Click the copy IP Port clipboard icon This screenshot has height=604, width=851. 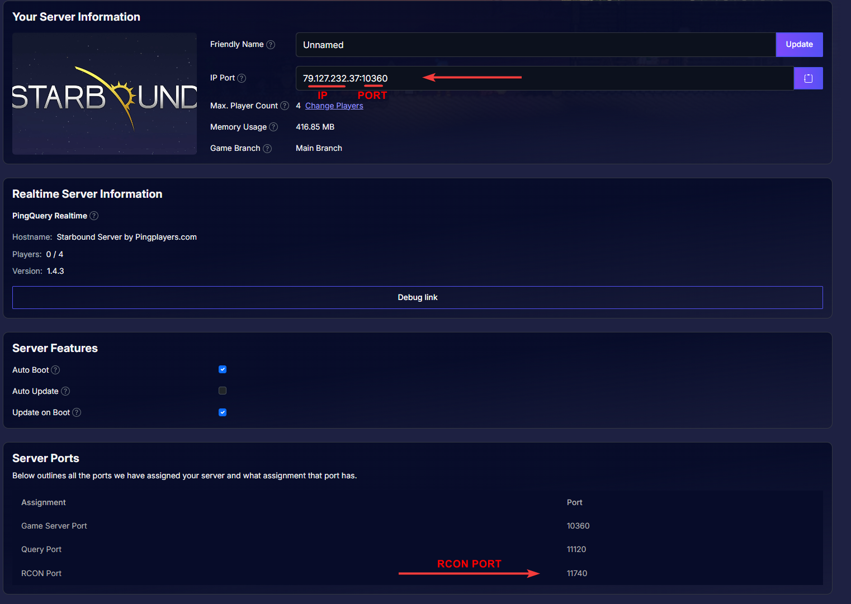(x=808, y=78)
